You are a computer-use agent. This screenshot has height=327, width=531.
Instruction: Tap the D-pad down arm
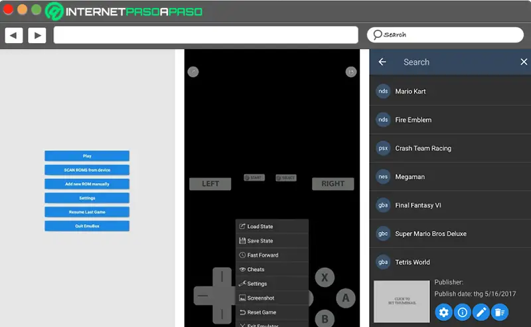tap(222, 314)
